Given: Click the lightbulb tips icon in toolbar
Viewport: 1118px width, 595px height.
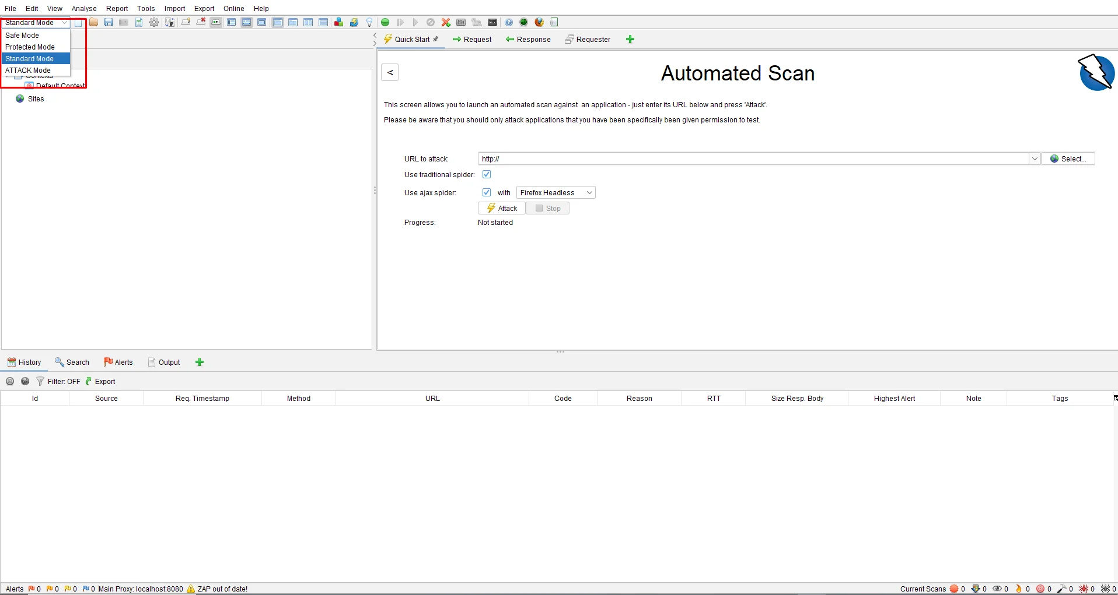Looking at the screenshot, I should pyautogui.click(x=369, y=22).
